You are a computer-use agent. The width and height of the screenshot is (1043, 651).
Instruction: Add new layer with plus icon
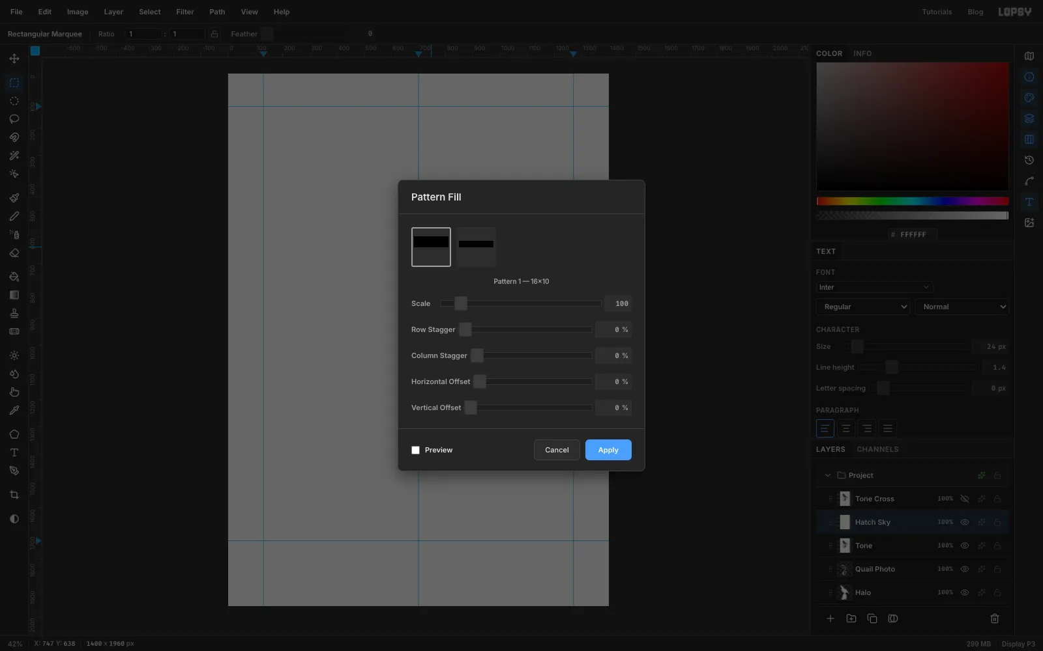[830, 618]
